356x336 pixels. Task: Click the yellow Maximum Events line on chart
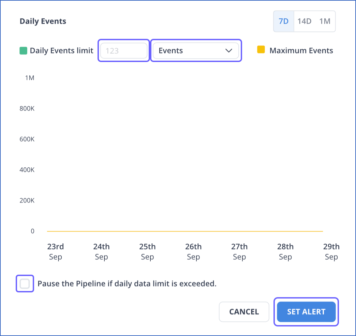[184, 231]
